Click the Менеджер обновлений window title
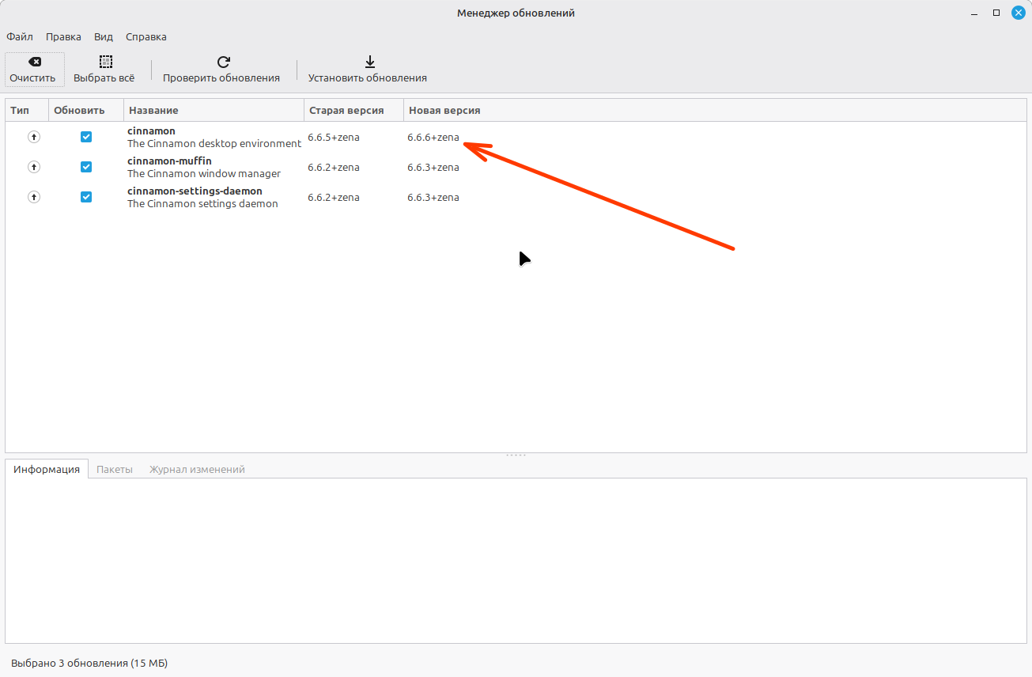This screenshot has width=1032, height=677. (516, 13)
